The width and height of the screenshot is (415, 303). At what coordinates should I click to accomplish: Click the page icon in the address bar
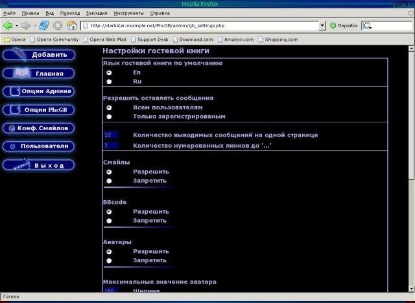coord(85,26)
